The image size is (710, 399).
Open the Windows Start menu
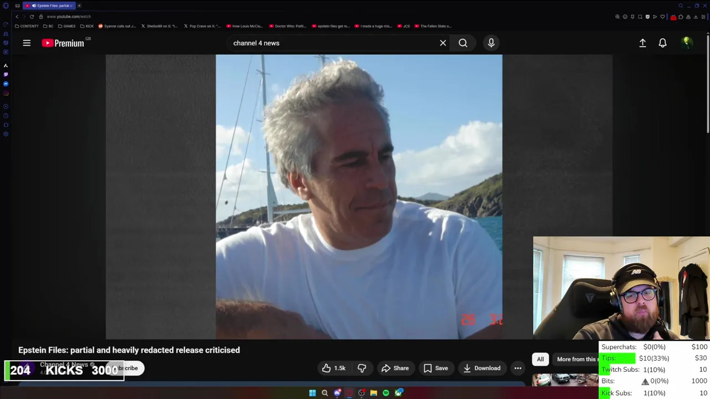tap(312, 393)
